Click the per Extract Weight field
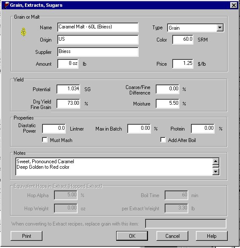 coord(176,208)
